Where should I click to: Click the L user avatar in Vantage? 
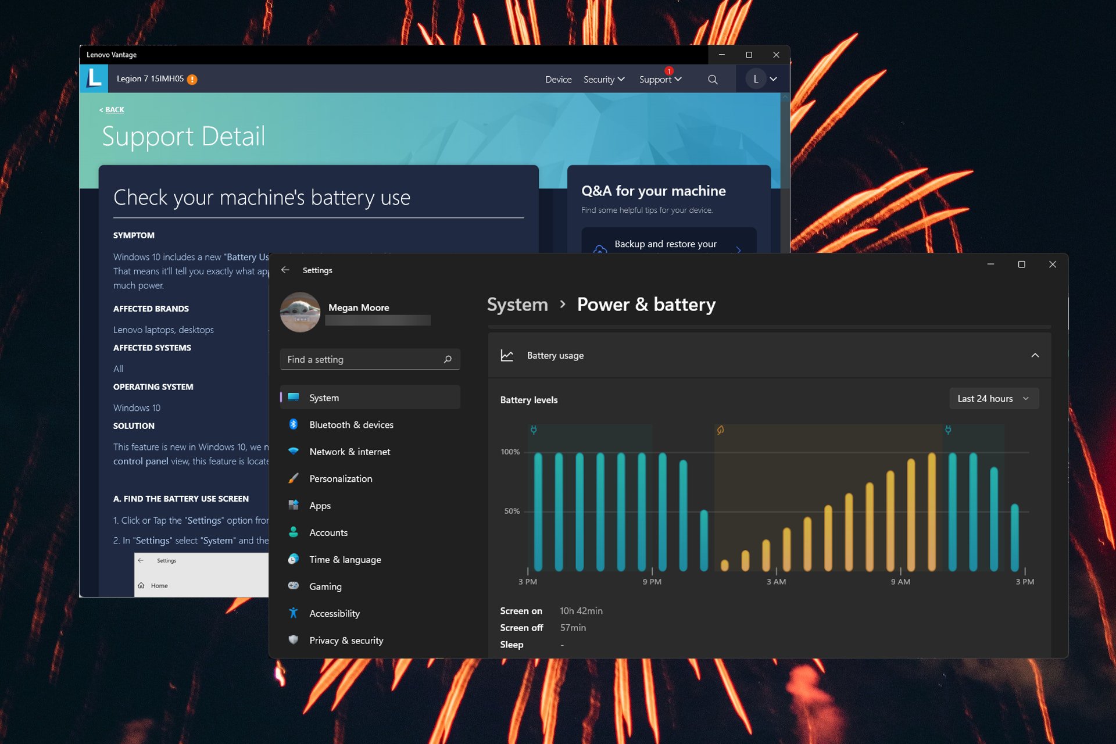click(756, 79)
